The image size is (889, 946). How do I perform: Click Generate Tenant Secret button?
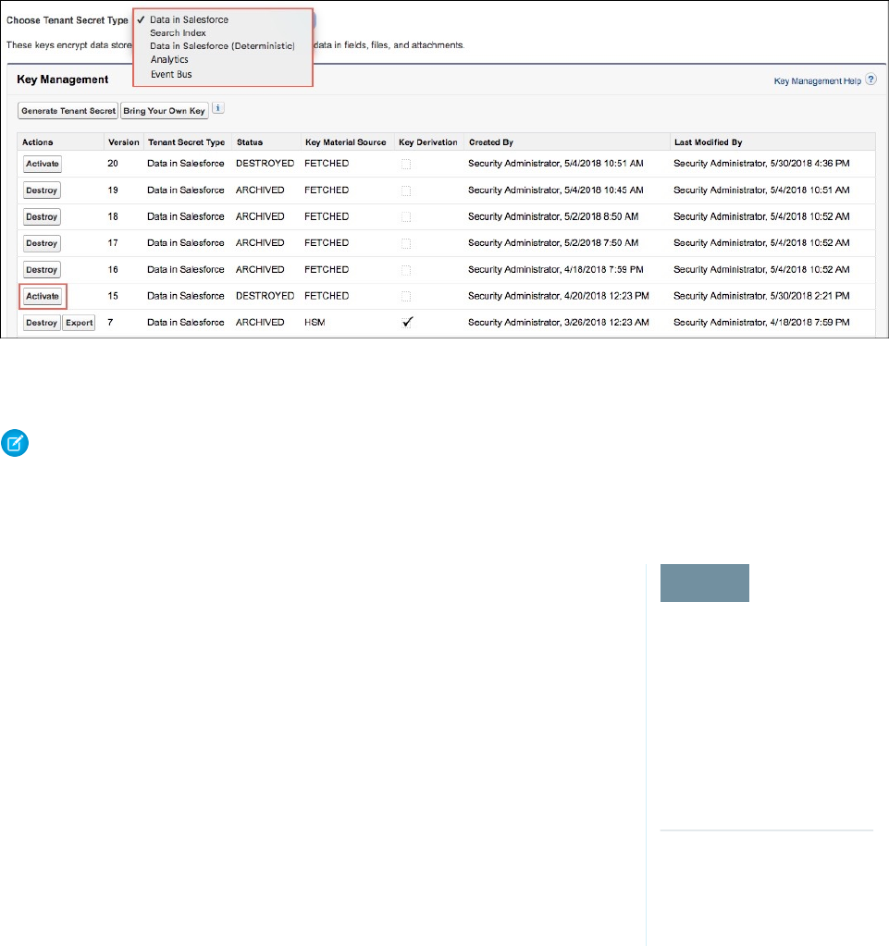68,111
